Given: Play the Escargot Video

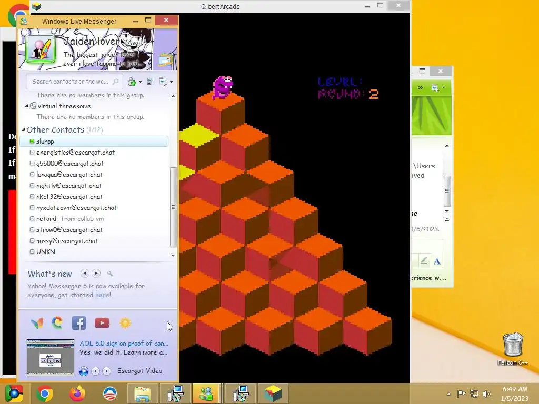Looking at the screenshot, I should pyautogui.click(x=84, y=371).
